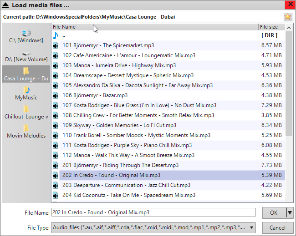Expand the File Type audio files dropdown
The image size is (296, 236).
pos(251,228)
